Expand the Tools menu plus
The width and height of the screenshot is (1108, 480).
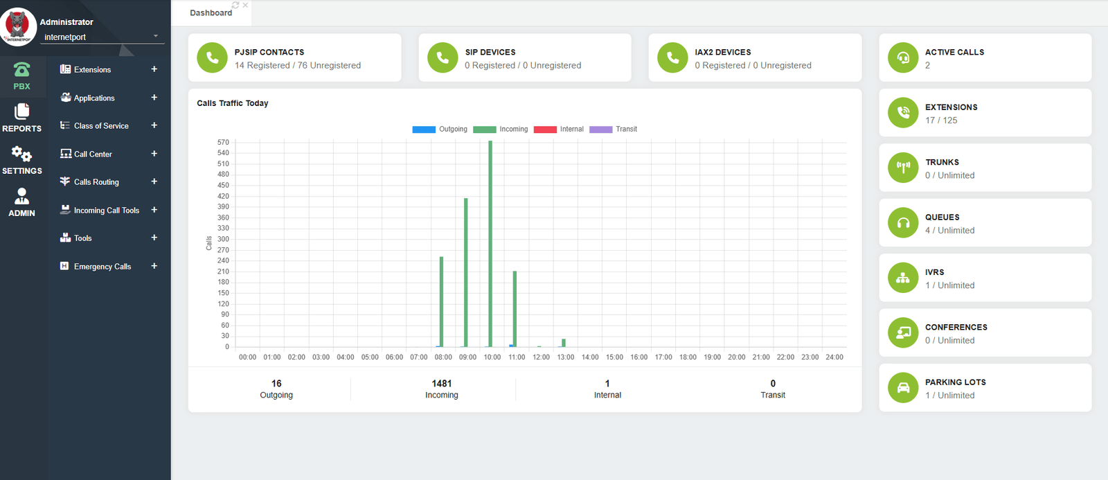[154, 238]
